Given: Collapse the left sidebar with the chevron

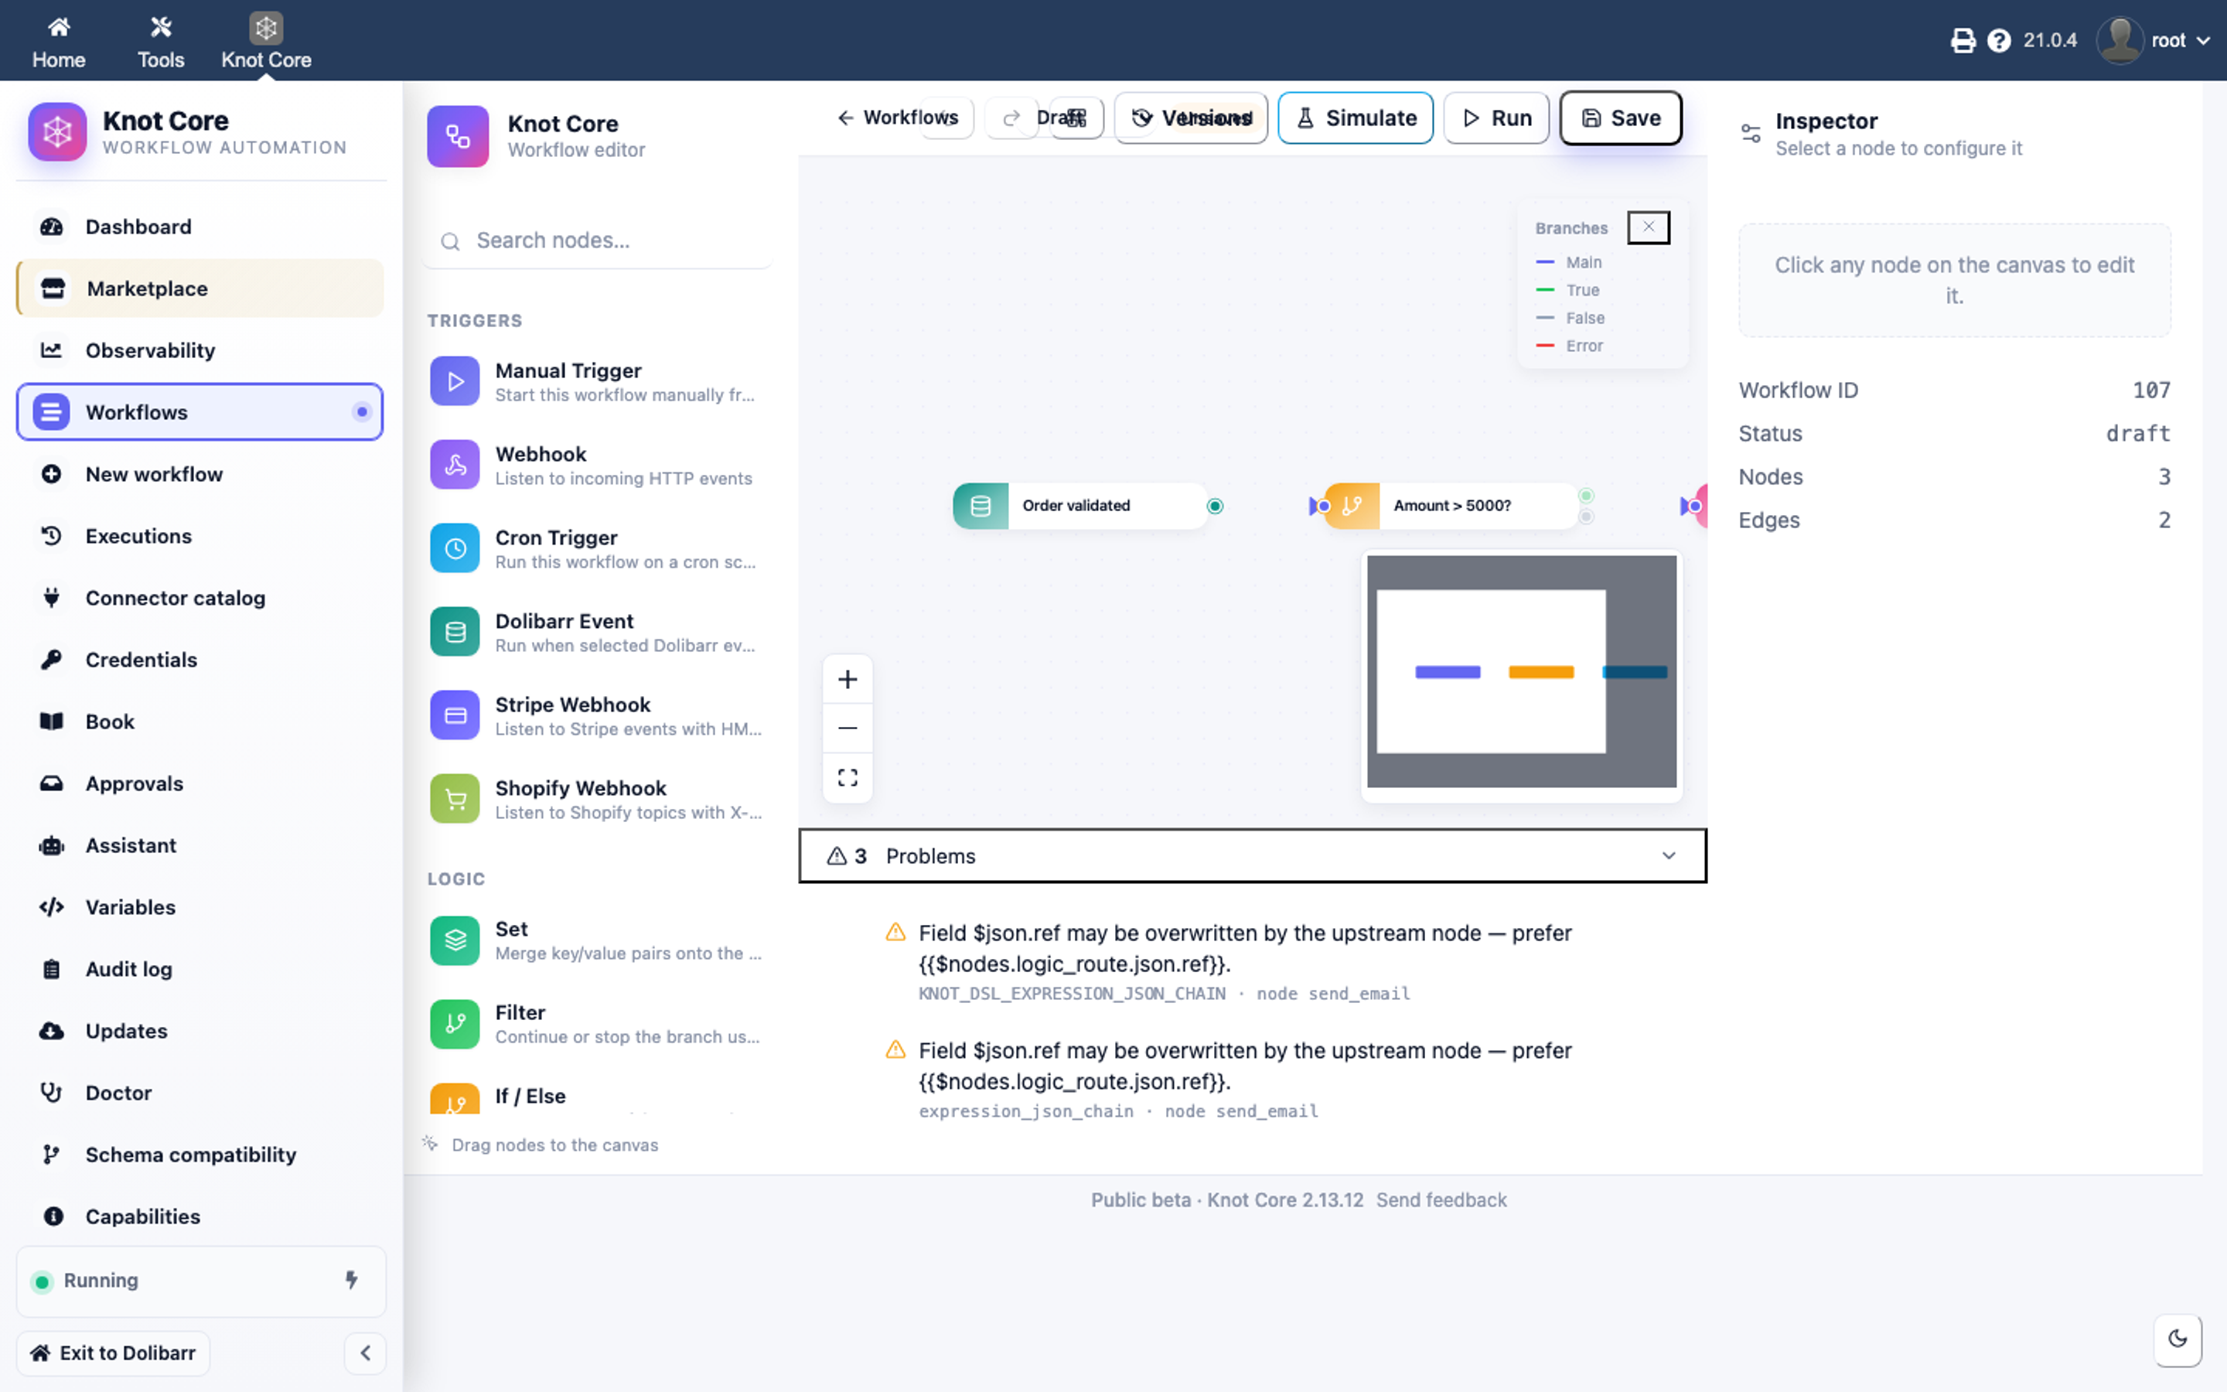Looking at the screenshot, I should [x=365, y=1353].
